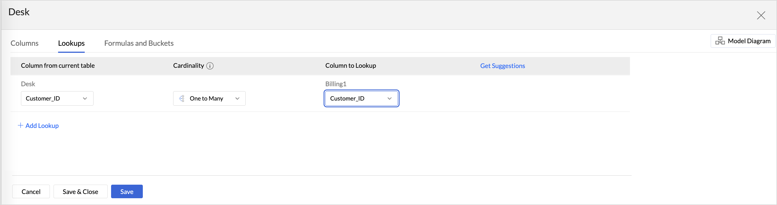Click the Cardinality info icon

click(x=210, y=66)
